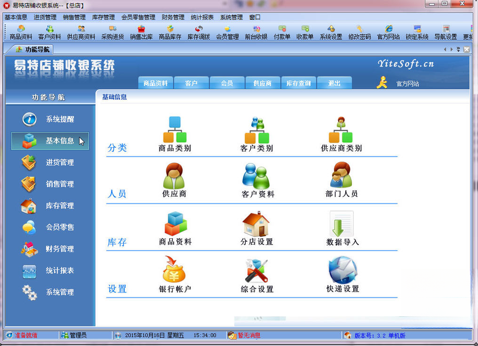
Task: Click 退出 banner button
Action: (334, 83)
